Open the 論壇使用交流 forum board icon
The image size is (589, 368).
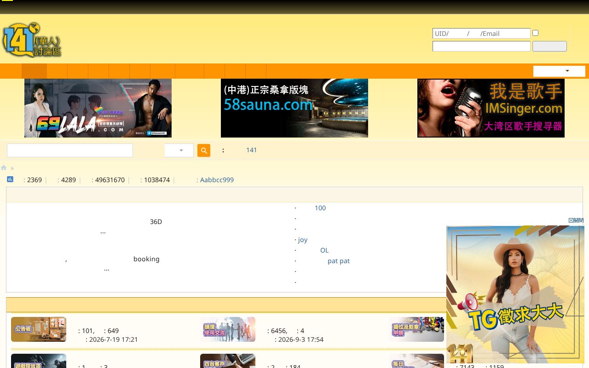point(228,329)
